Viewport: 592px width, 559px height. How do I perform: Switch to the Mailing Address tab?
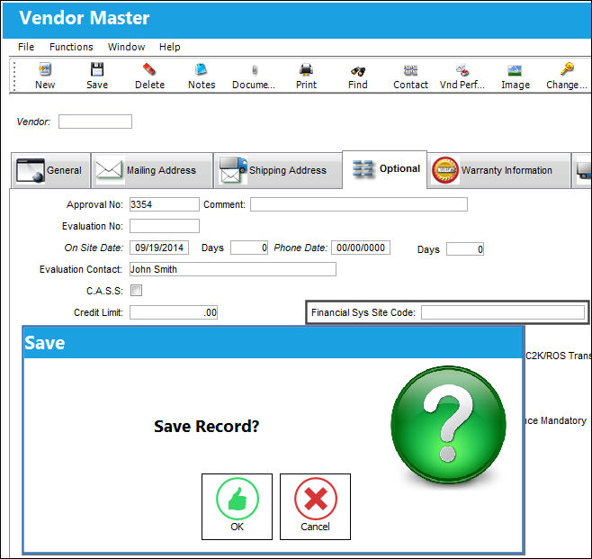pyautogui.click(x=152, y=170)
